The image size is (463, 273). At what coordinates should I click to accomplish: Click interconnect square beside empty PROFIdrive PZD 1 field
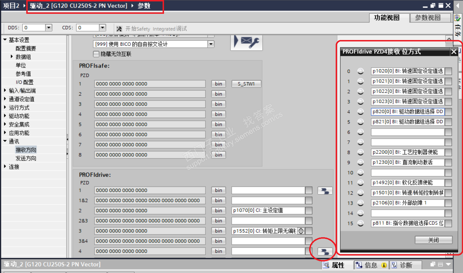point(309,190)
